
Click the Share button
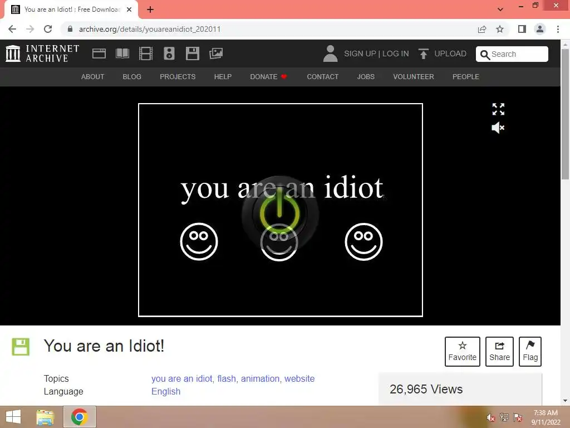[x=499, y=351]
